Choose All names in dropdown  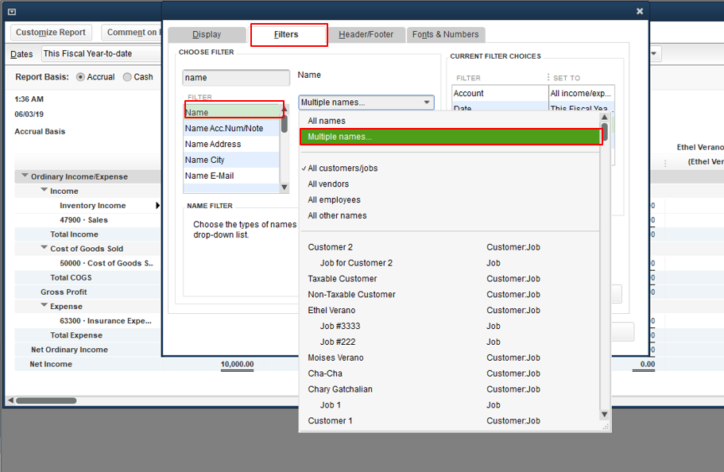point(450,121)
